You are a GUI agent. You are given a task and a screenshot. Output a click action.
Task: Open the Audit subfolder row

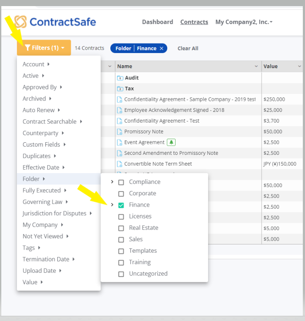(x=132, y=78)
